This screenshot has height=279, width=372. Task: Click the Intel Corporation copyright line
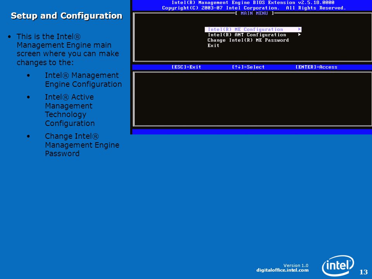click(254, 8)
